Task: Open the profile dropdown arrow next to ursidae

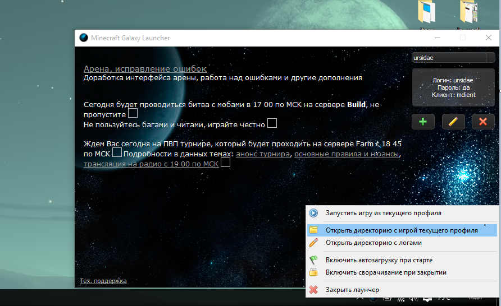Action: point(490,58)
